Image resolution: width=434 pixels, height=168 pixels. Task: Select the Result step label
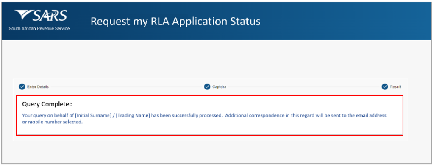tap(395, 87)
